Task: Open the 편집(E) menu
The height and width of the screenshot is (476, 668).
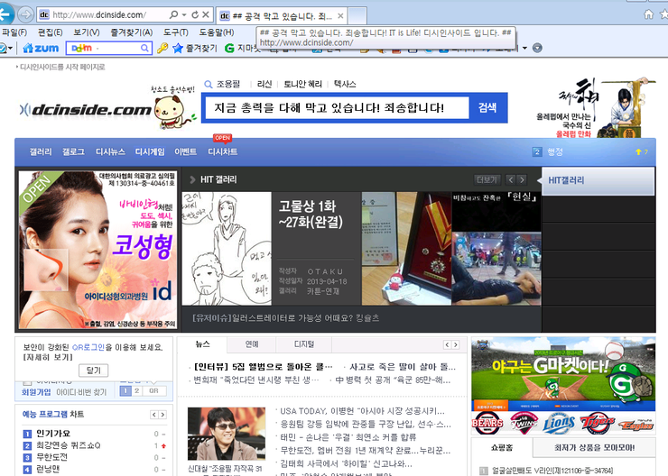Action: pyautogui.click(x=51, y=32)
